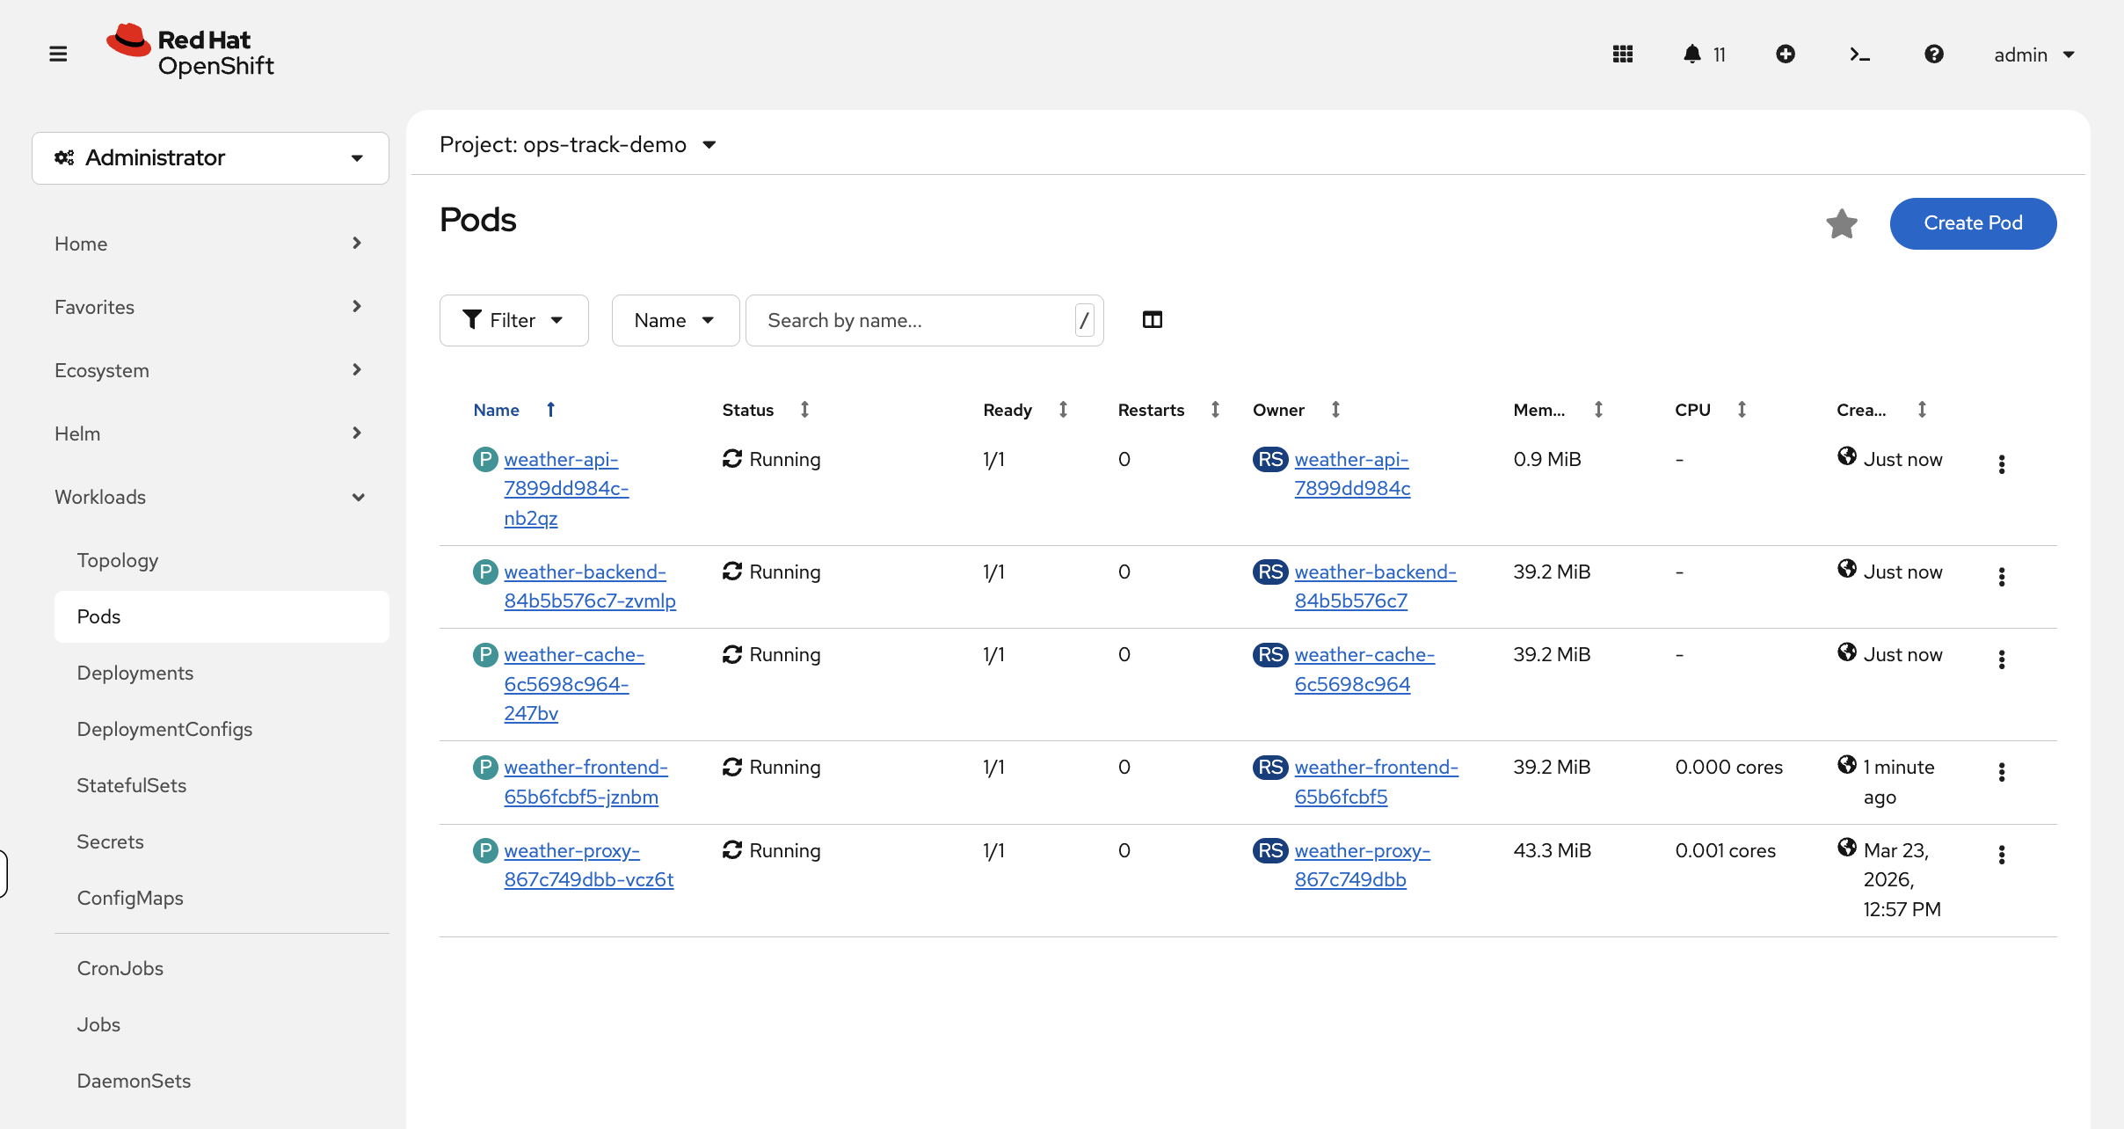Open the hamburger navigation menu
The height and width of the screenshot is (1129, 2124).
[58, 54]
